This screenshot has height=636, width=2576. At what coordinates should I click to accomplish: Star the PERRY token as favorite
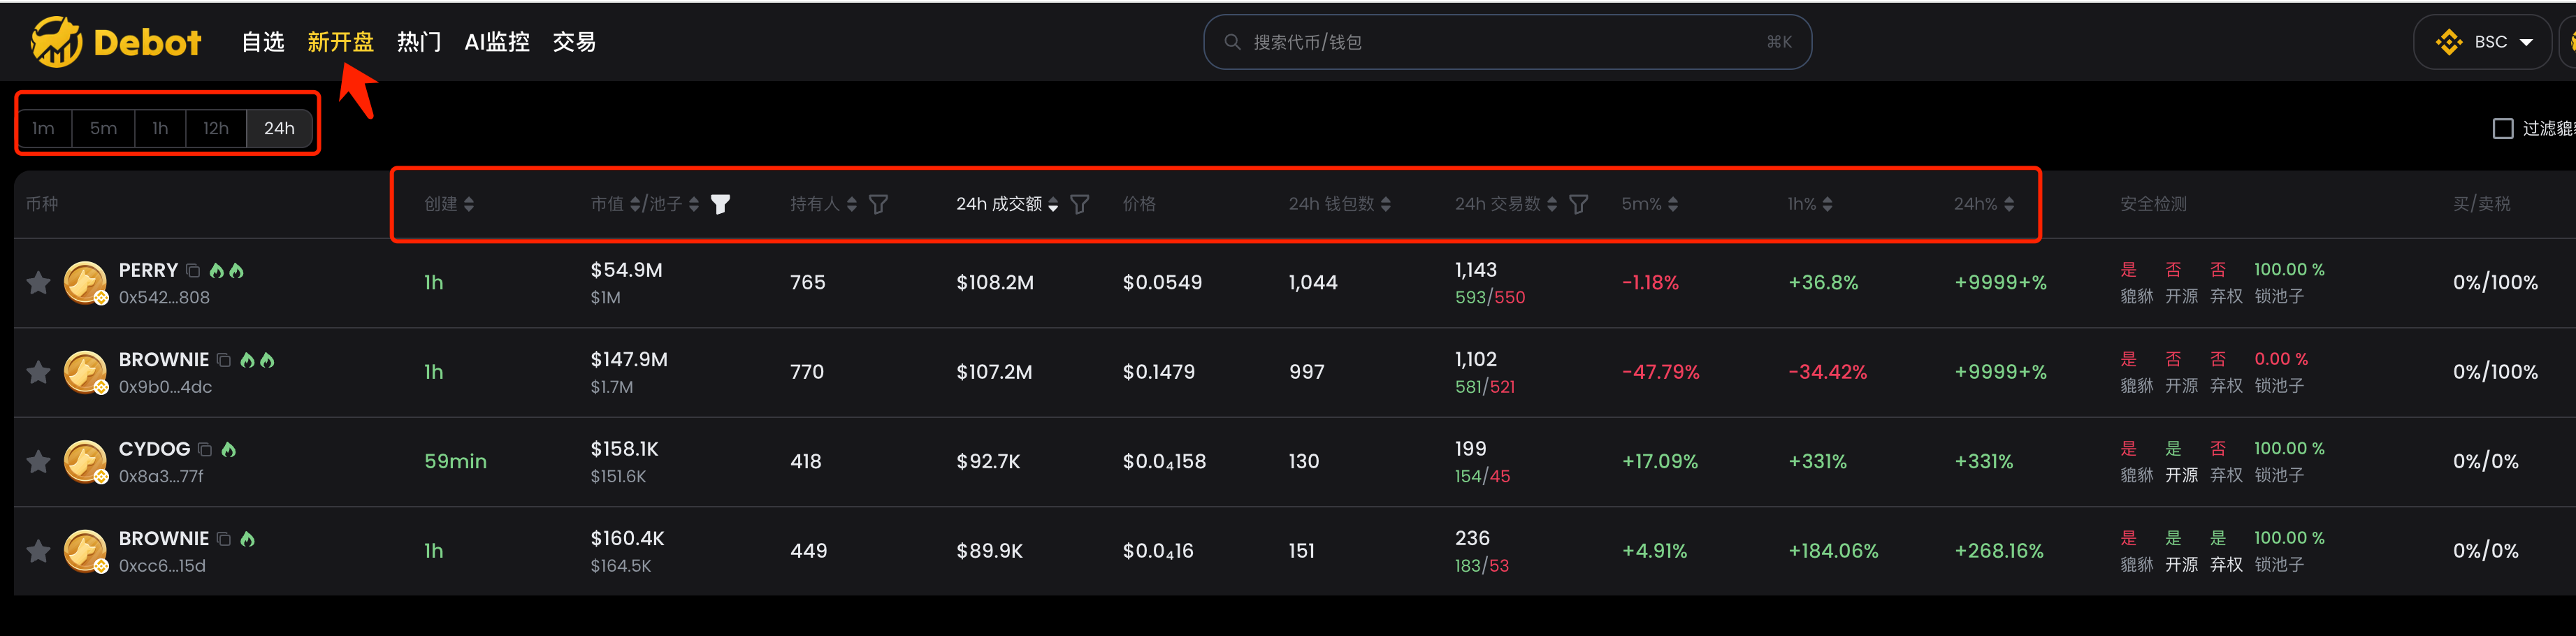tap(38, 283)
